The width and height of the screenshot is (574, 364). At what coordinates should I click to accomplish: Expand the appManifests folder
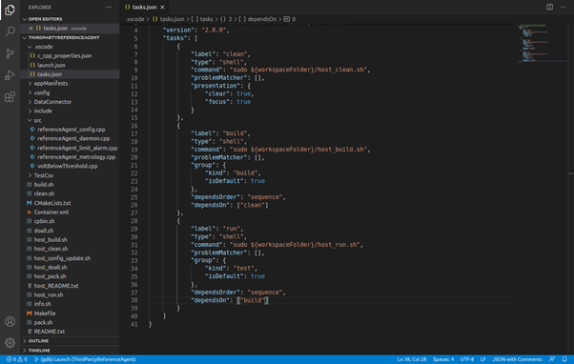click(x=51, y=84)
